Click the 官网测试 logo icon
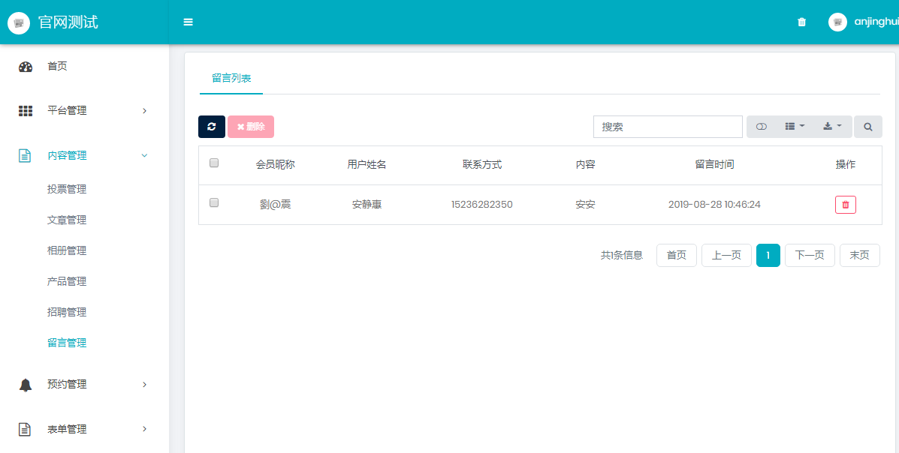Screen dimensions: 899x453 [x=19, y=22]
